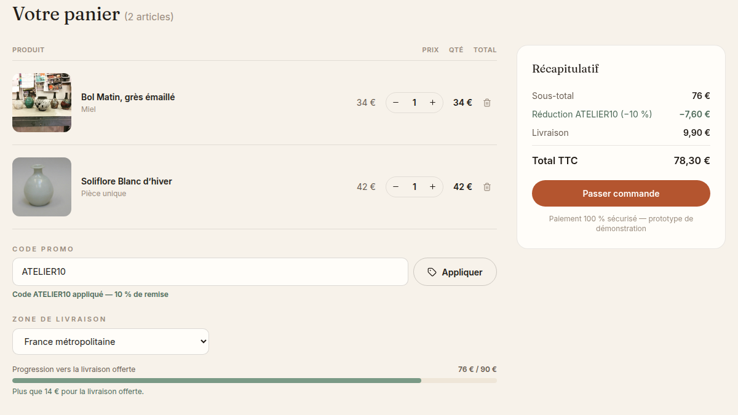738x415 pixels.
Task: Open the Zone de livraison dropdown
Action: (x=111, y=341)
